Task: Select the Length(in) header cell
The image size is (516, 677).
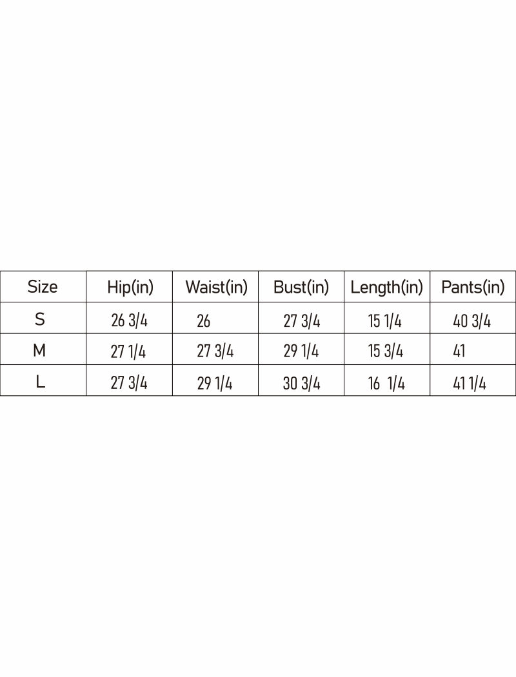Action: tap(386, 288)
